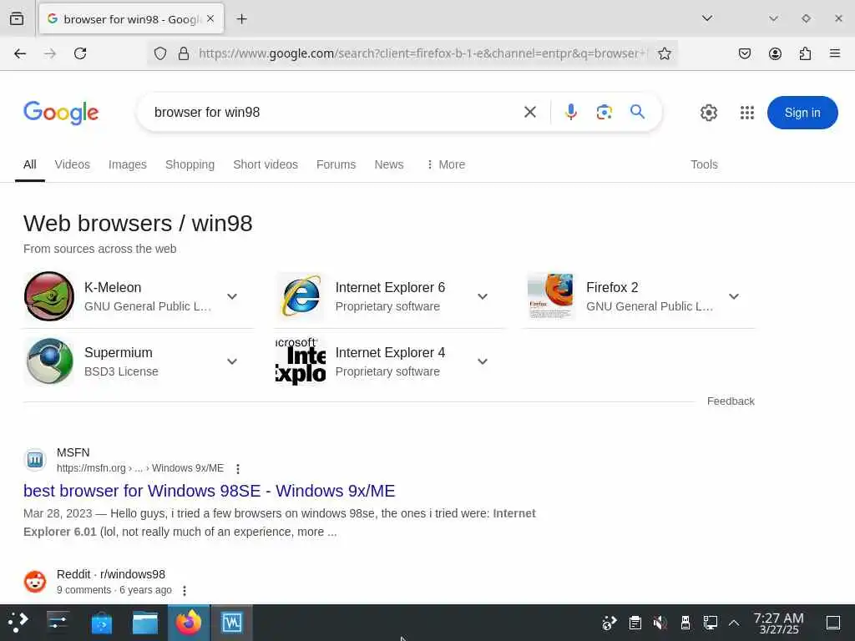Click the taskbar clock showing 7:27 AM
The height and width of the screenshot is (641, 855).
coord(779,623)
